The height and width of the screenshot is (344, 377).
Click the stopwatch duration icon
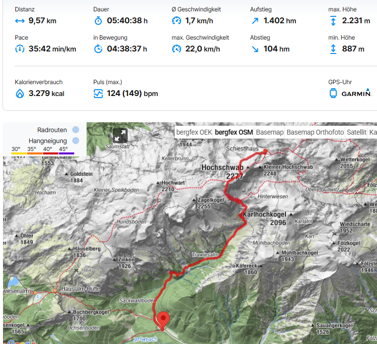pos(98,21)
